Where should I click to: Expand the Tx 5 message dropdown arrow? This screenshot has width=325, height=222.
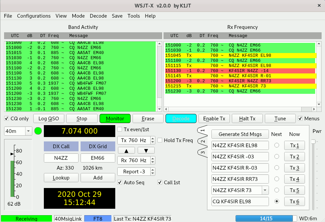(x=265, y=190)
